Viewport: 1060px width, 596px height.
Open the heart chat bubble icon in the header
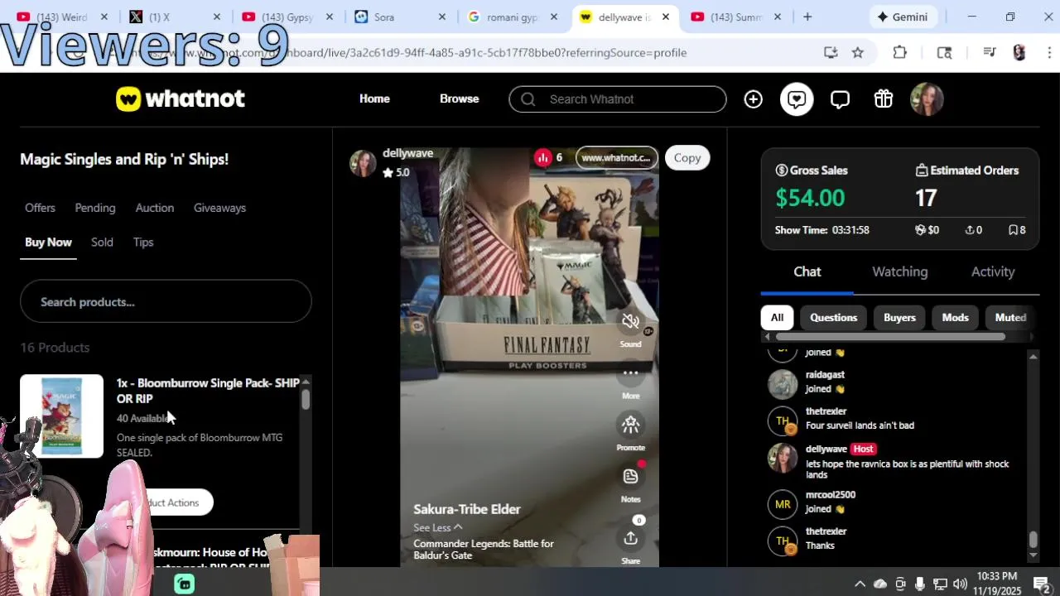(x=797, y=99)
